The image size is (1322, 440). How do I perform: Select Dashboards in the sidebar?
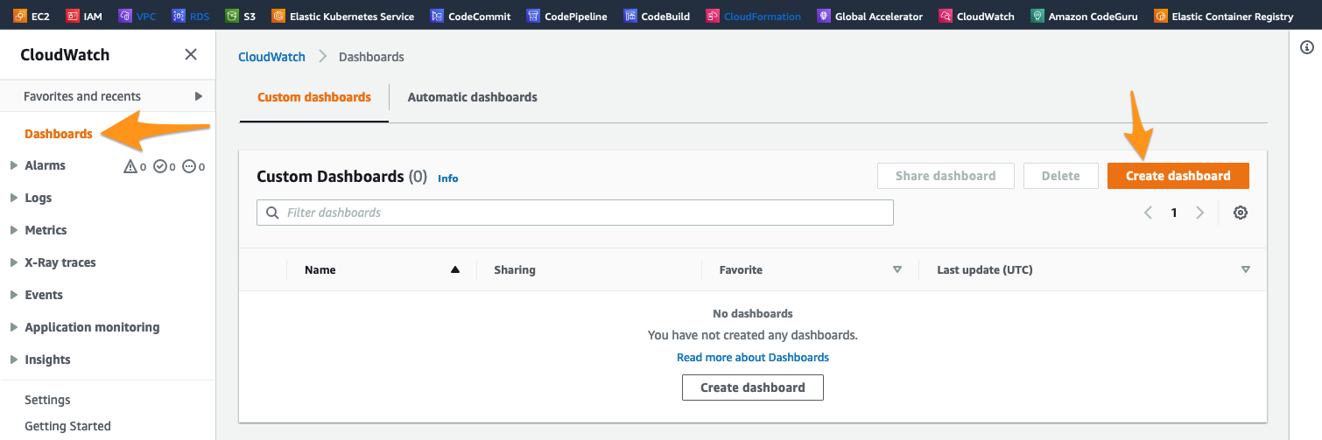pos(59,134)
